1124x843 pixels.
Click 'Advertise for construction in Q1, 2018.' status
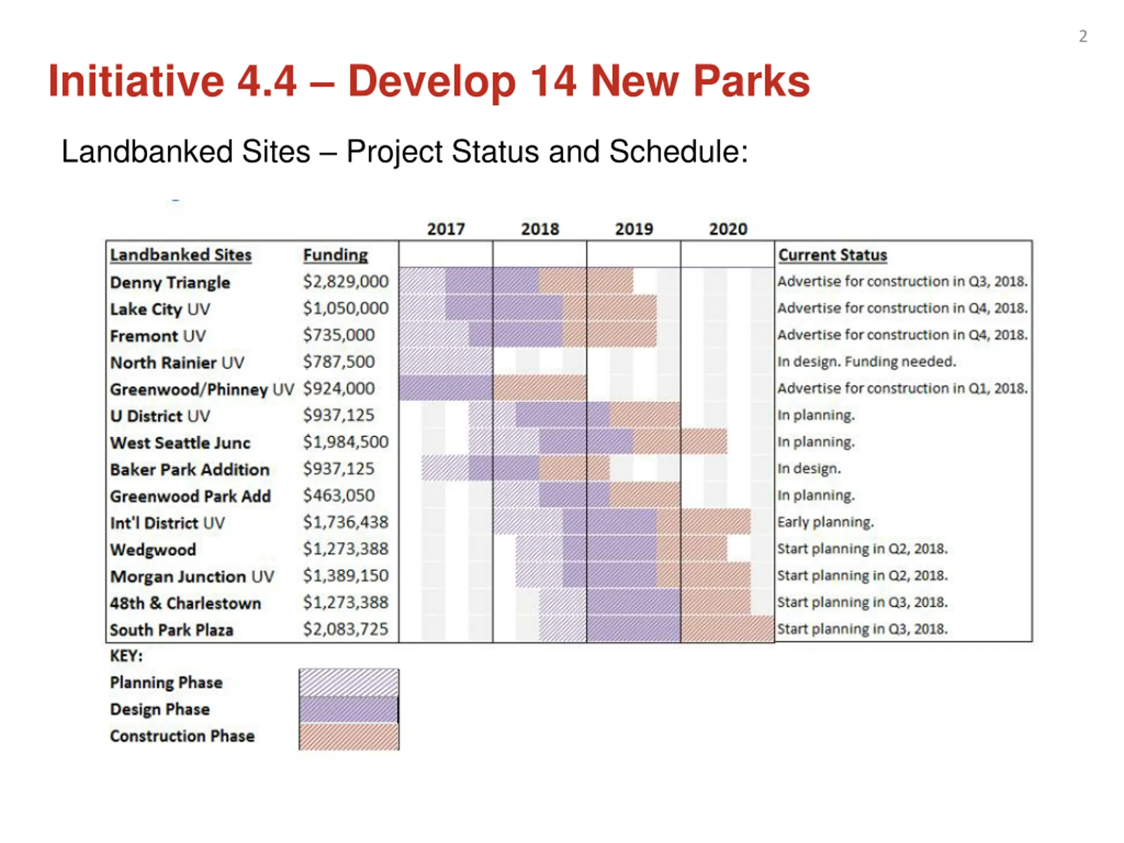[903, 389]
